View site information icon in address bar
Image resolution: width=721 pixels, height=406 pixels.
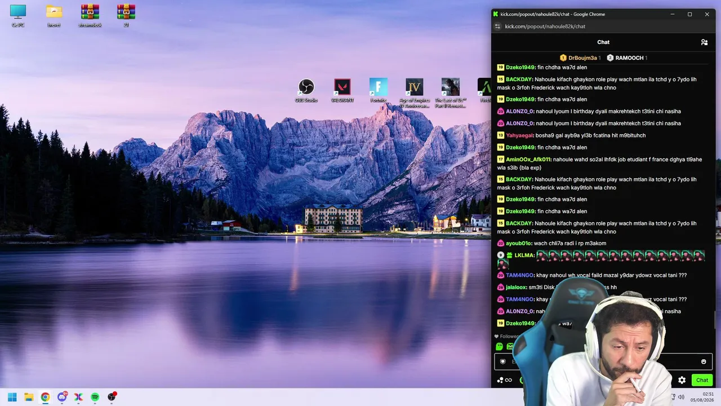[x=497, y=27]
